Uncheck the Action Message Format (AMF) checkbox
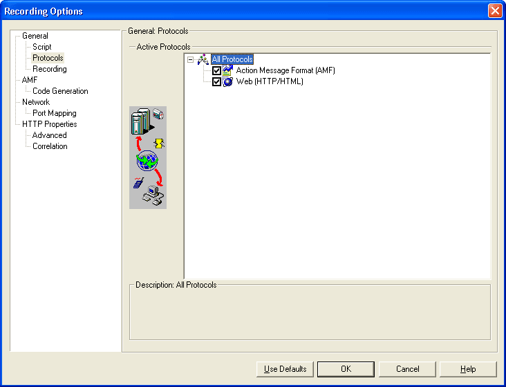The image size is (506, 387). (x=216, y=70)
